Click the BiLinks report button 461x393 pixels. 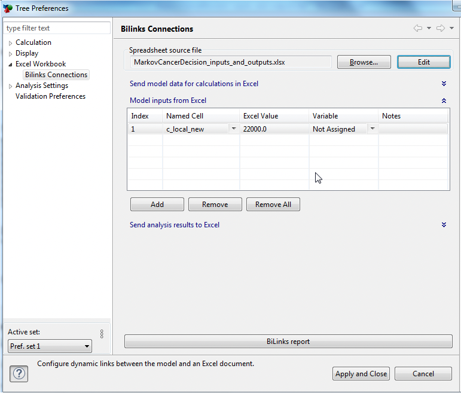pyautogui.click(x=288, y=342)
